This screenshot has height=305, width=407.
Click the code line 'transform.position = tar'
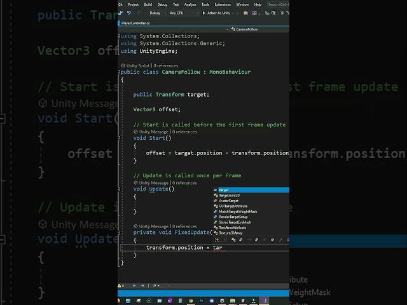coord(184,248)
